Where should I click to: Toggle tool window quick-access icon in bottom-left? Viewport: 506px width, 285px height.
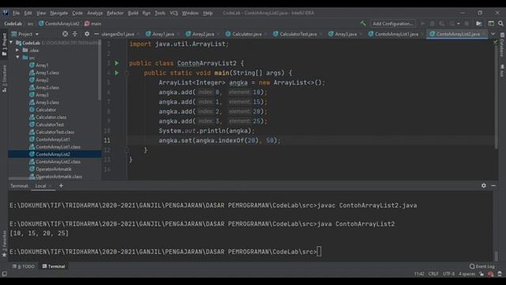click(5, 274)
